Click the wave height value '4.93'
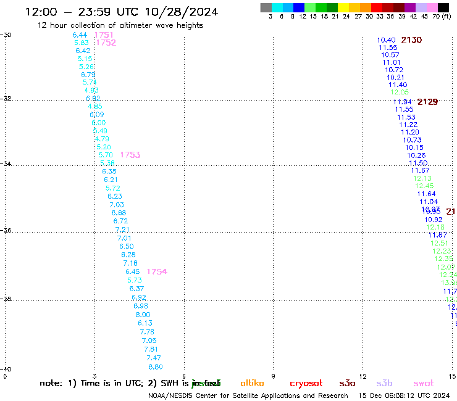Image resolution: width=457 pixels, height=401 pixels. click(x=91, y=90)
